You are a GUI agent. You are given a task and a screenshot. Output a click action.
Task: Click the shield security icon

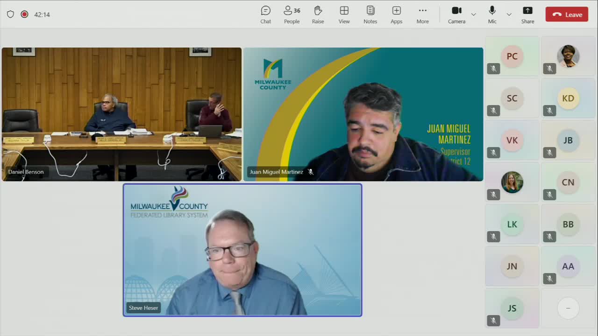coord(10,14)
